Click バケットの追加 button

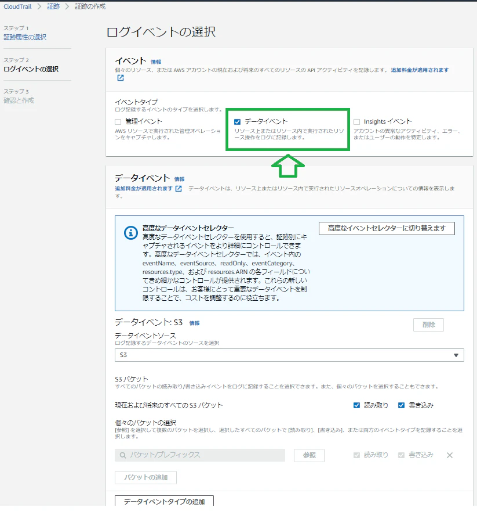[x=145, y=477]
